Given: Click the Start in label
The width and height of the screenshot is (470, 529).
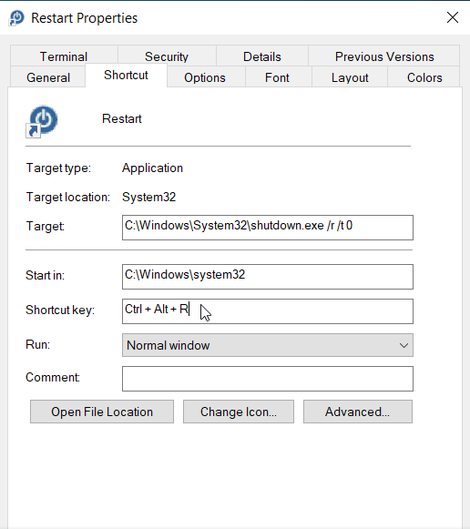Looking at the screenshot, I should [x=45, y=275].
